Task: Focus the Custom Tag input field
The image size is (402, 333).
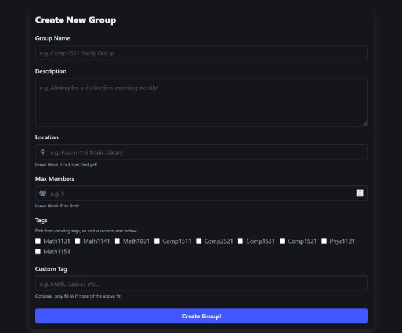Action: point(201,284)
